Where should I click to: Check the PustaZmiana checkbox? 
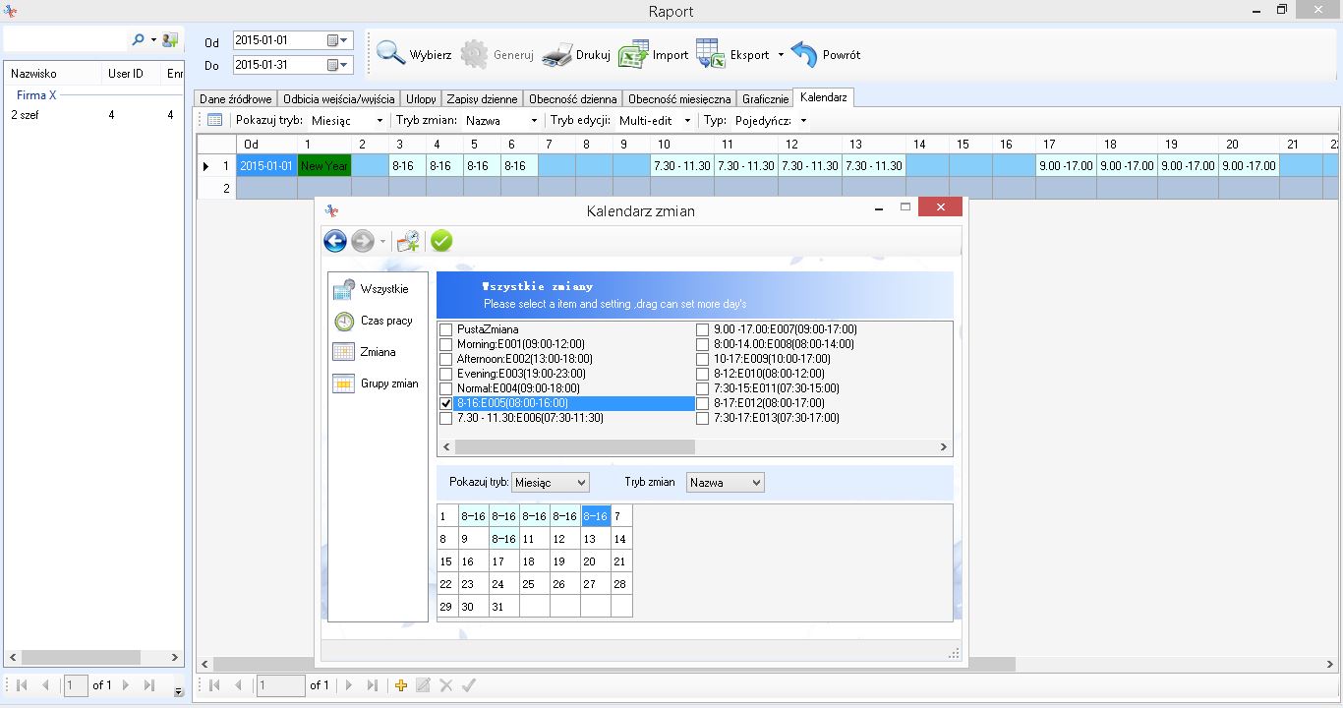click(446, 329)
